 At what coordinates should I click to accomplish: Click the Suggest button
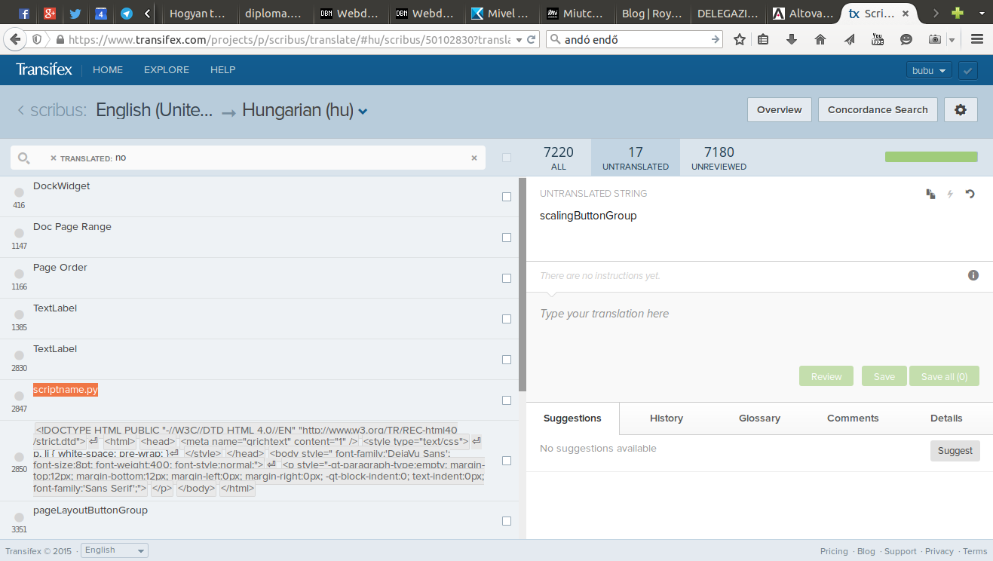(955, 450)
